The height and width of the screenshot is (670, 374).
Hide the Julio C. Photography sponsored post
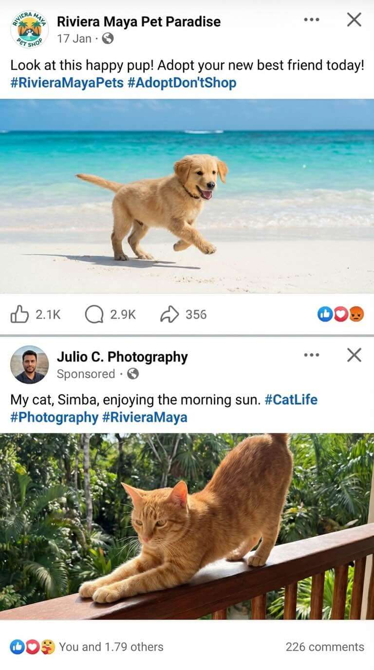[354, 355]
